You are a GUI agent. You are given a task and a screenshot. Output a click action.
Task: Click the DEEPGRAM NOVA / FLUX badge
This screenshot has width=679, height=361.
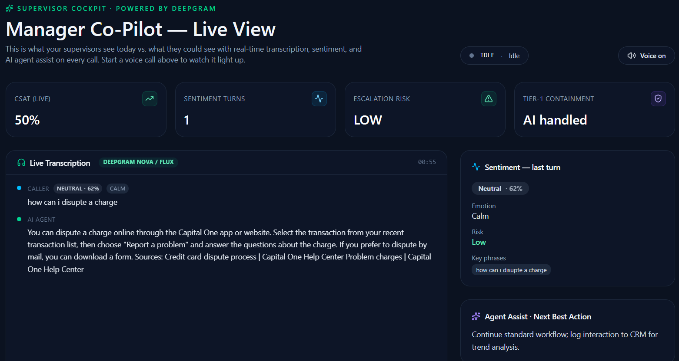(138, 162)
